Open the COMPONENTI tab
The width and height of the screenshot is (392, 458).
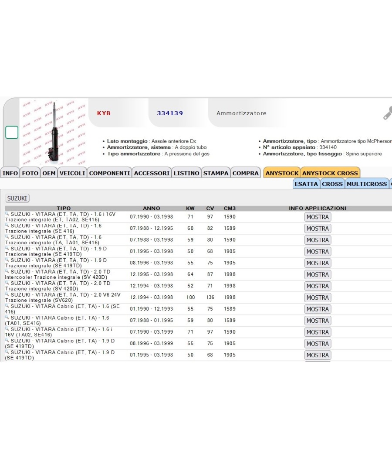coord(110,173)
